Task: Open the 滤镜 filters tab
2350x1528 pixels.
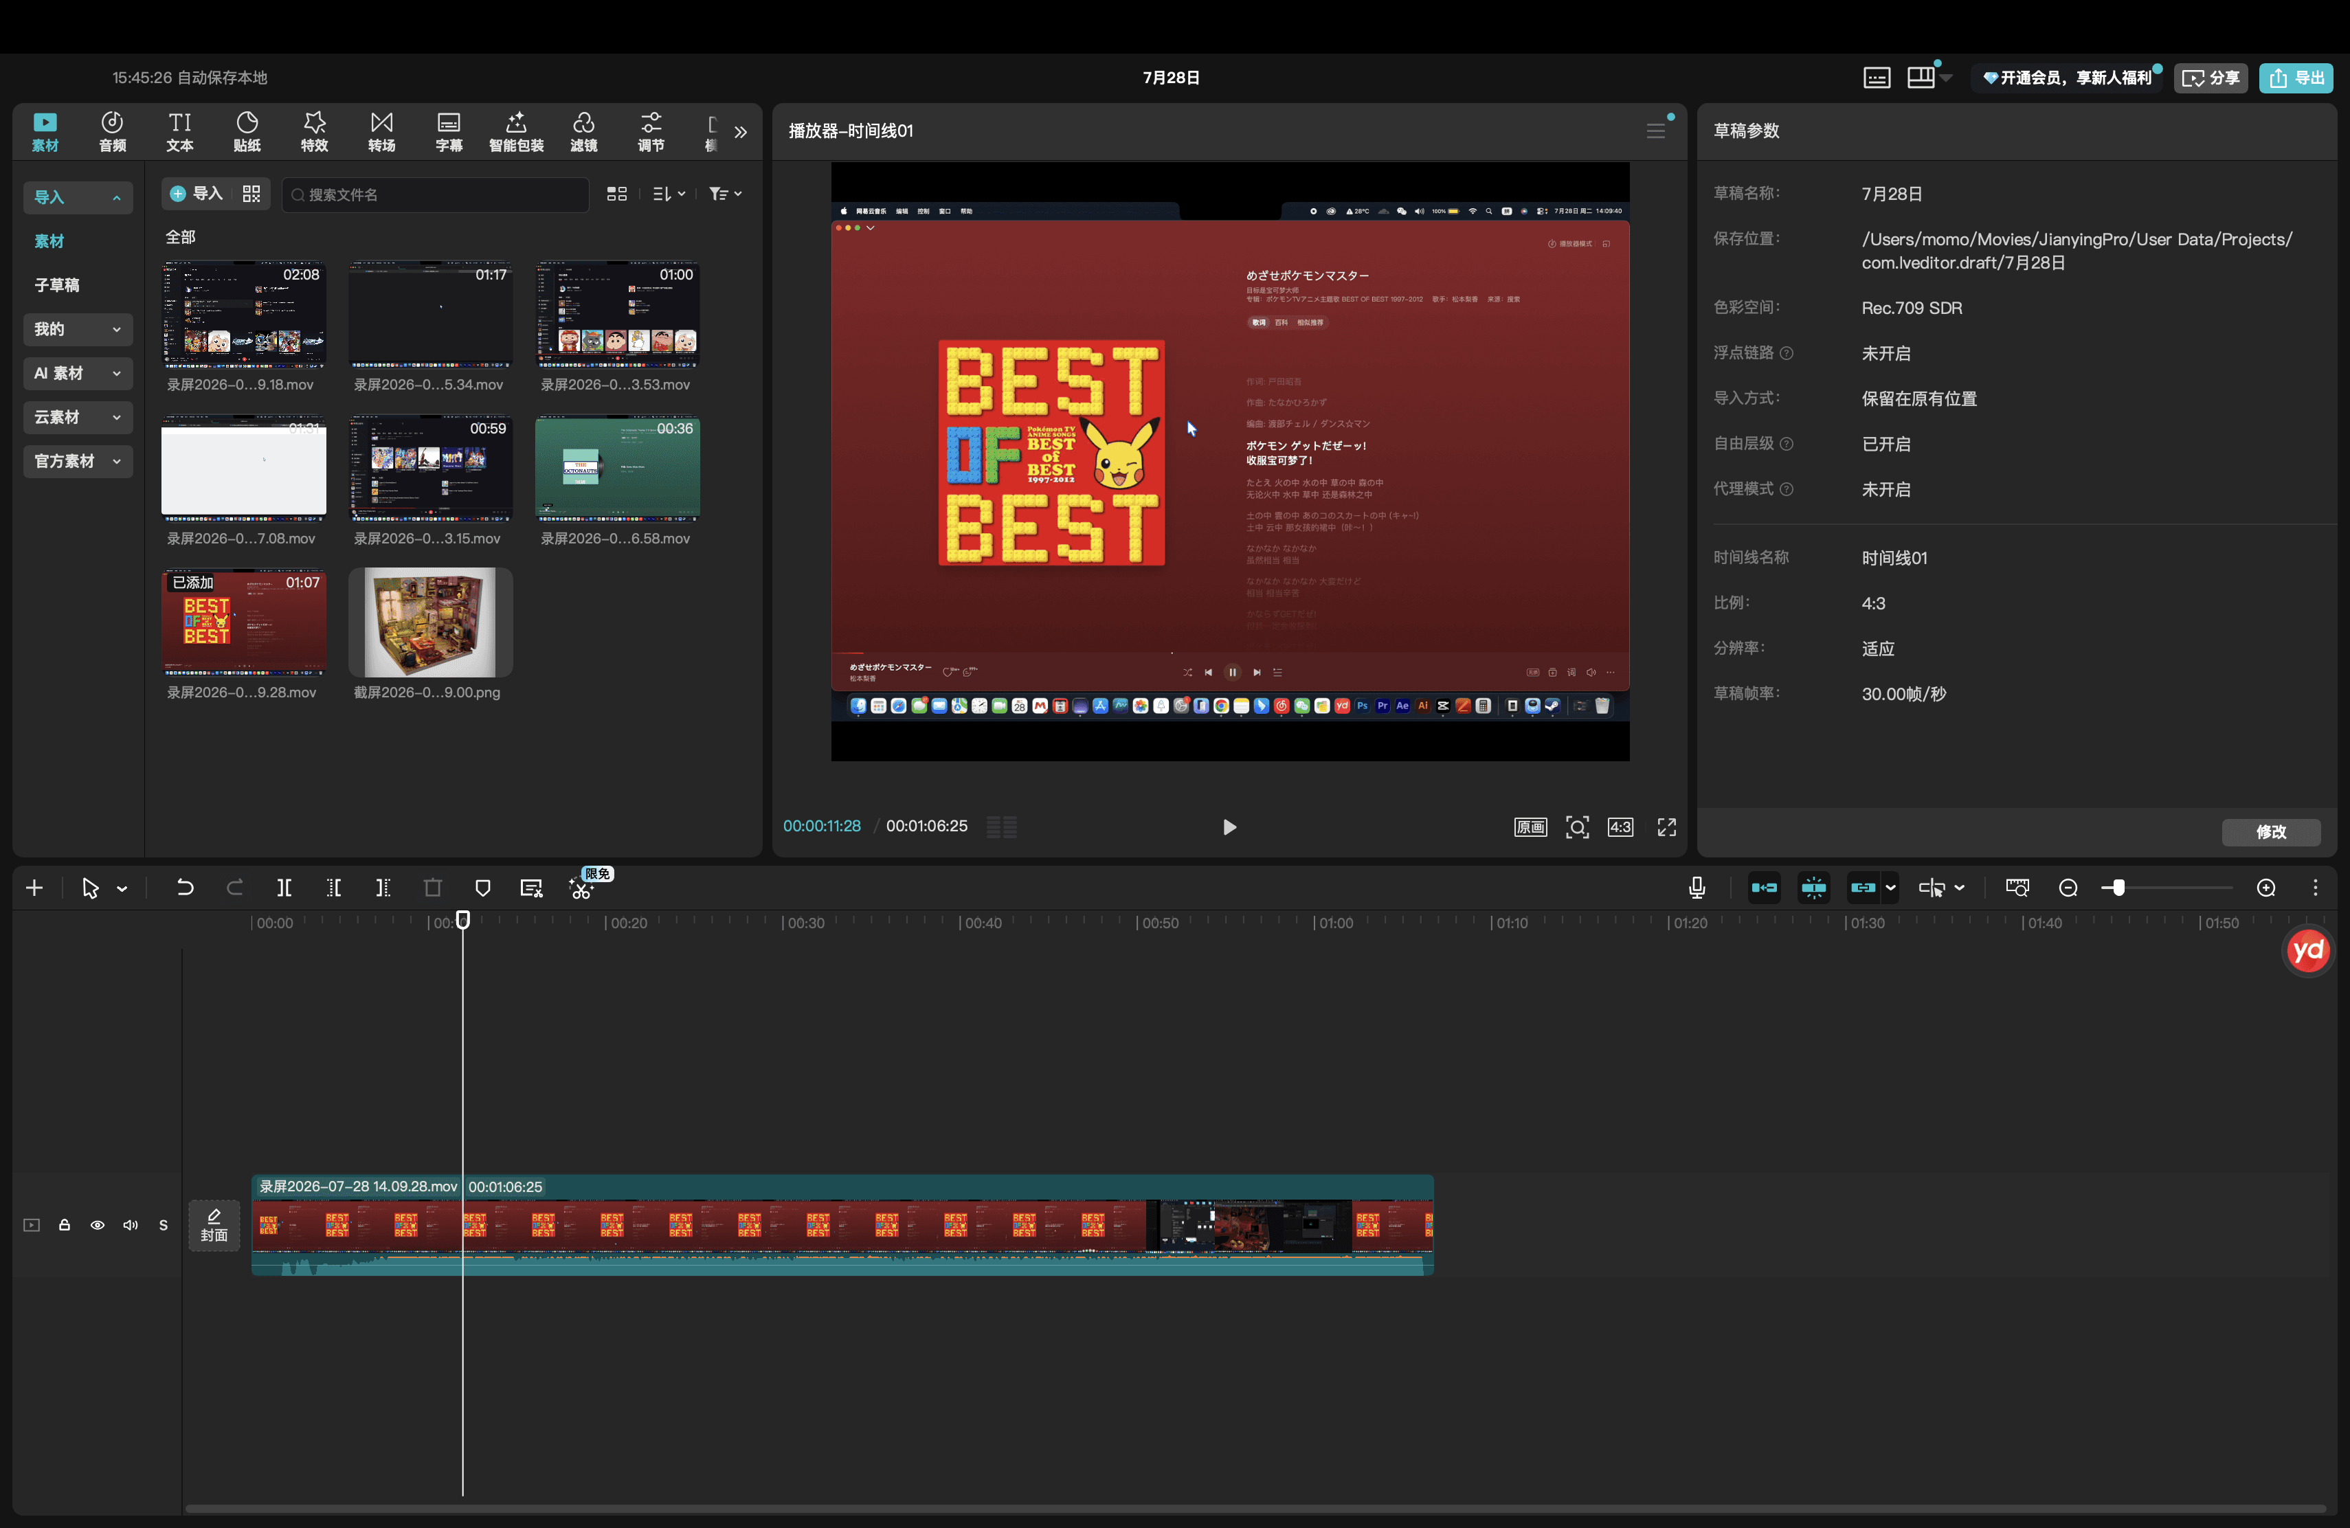Action: pyautogui.click(x=583, y=131)
